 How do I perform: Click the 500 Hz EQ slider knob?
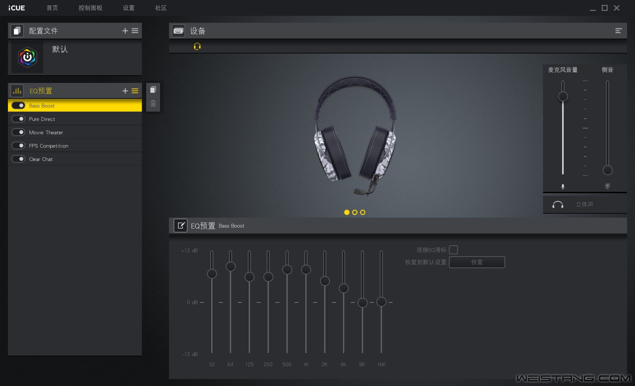[287, 269]
